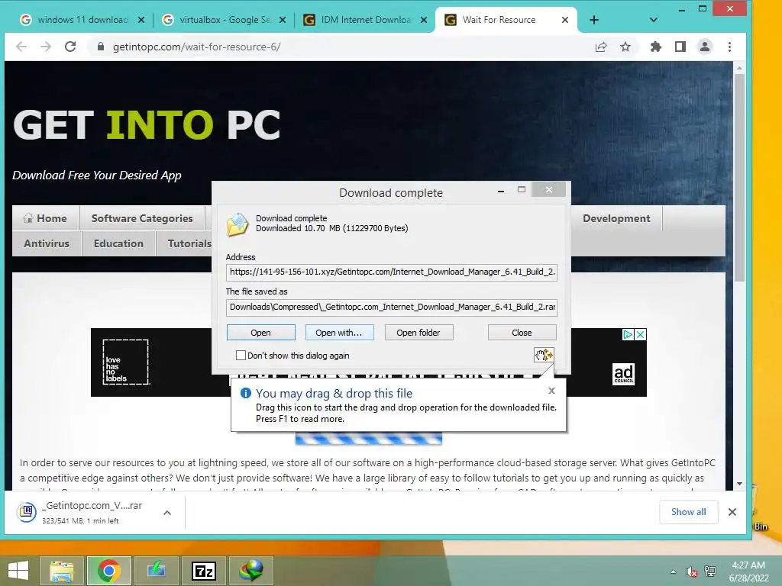Click the IDM drag and drop icon
782x586 pixels.
click(x=544, y=355)
